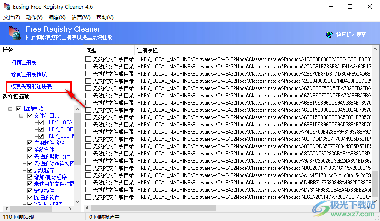Click tree panel scroll right arrow
The height and width of the screenshot is (221, 380).
pos(70,209)
